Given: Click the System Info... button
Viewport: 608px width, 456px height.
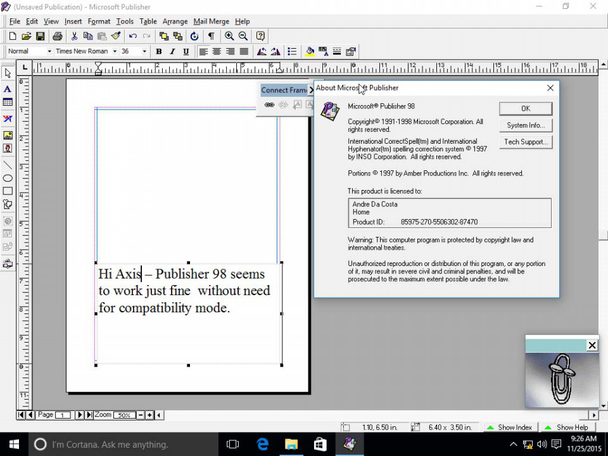Looking at the screenshot, I should coord(526,125).
